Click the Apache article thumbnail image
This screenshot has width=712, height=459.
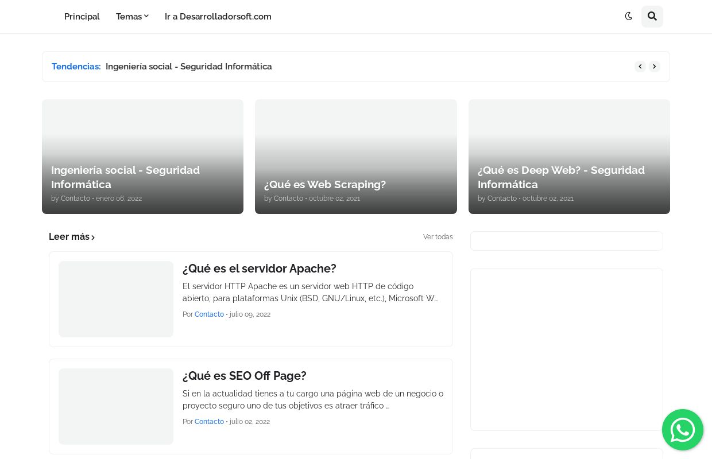coord(116,299)
